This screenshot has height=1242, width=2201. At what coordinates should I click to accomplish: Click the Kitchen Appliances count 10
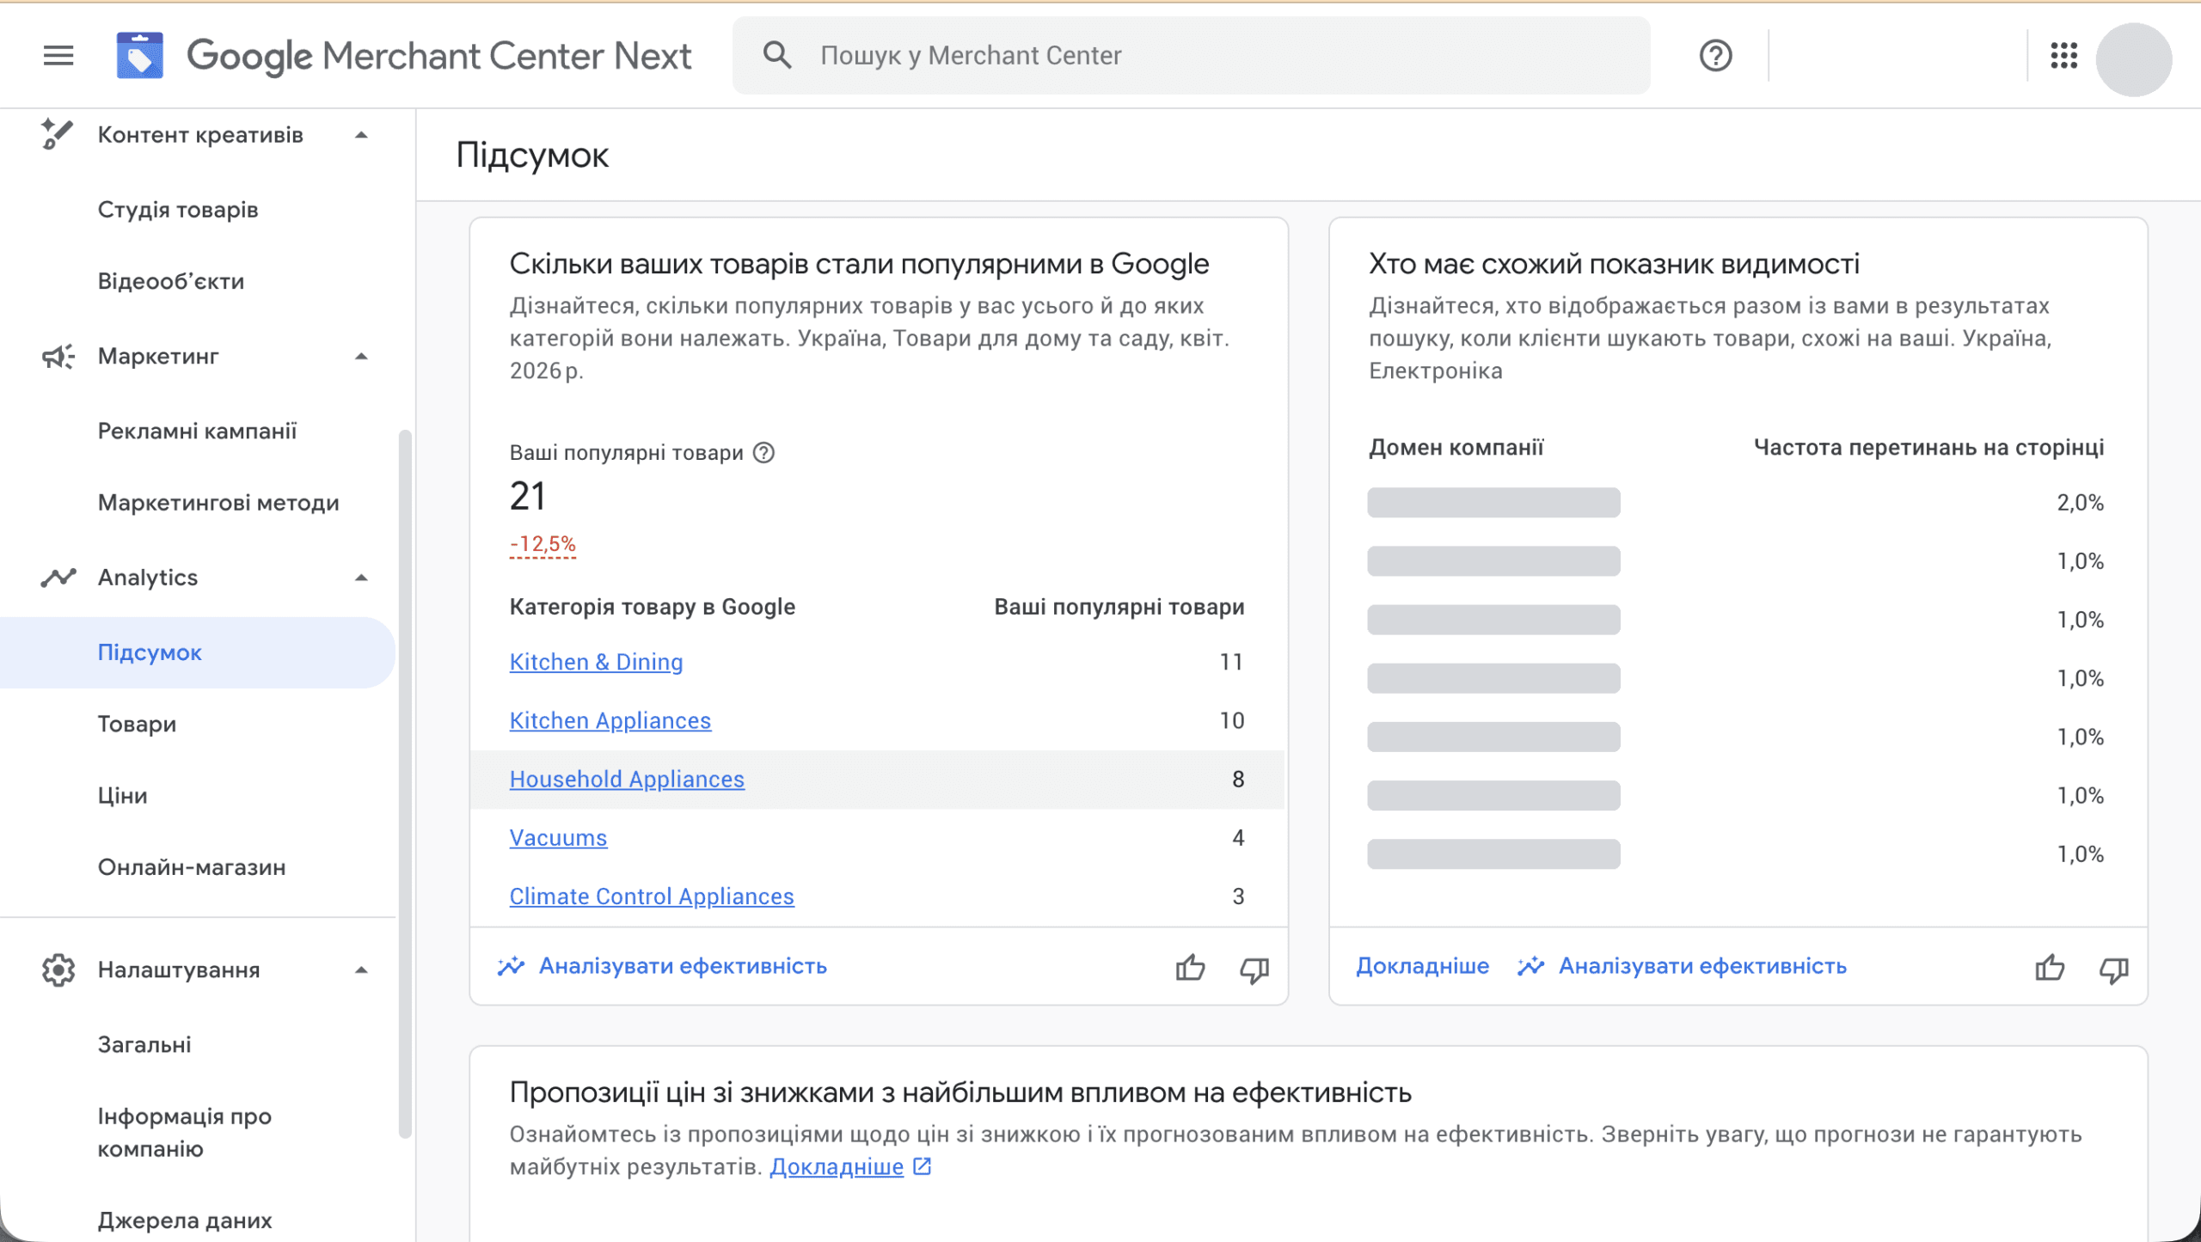point(1231,720)
